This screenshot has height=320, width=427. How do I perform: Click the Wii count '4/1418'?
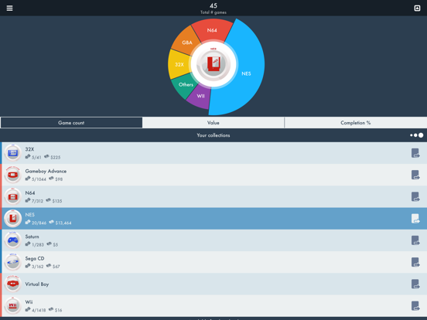coord(39,310)
